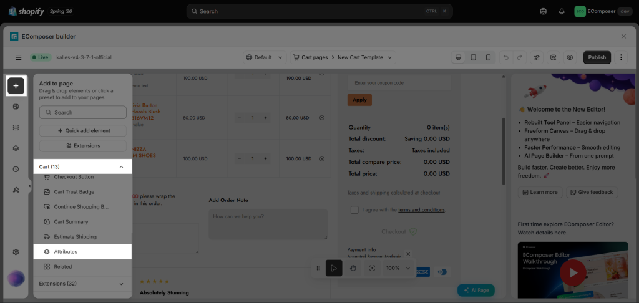Click the purple AI orb in sidebar
This screenshot has width=639, height=303.
[x=16, y=279]
